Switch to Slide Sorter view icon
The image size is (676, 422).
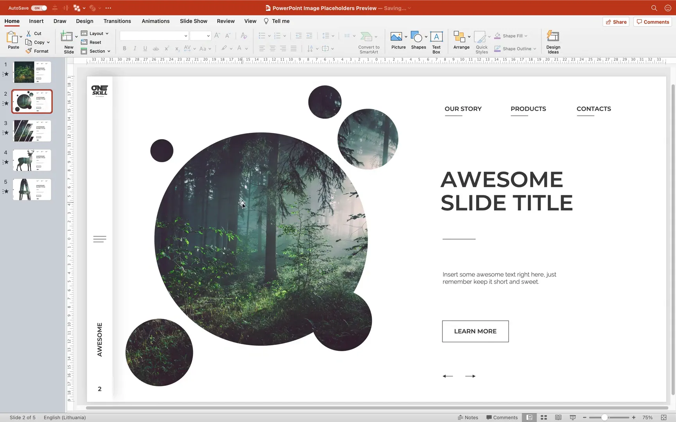(544, 417)
